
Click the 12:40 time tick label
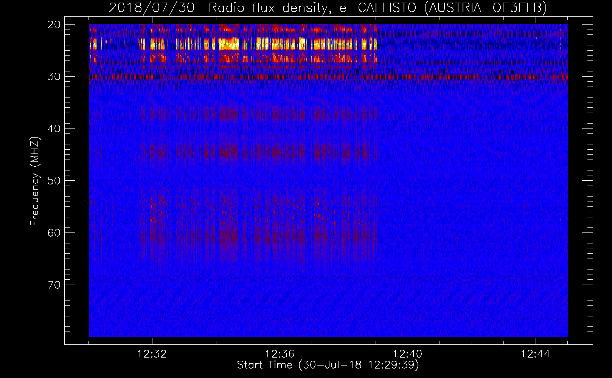click(x=408, y=354)
